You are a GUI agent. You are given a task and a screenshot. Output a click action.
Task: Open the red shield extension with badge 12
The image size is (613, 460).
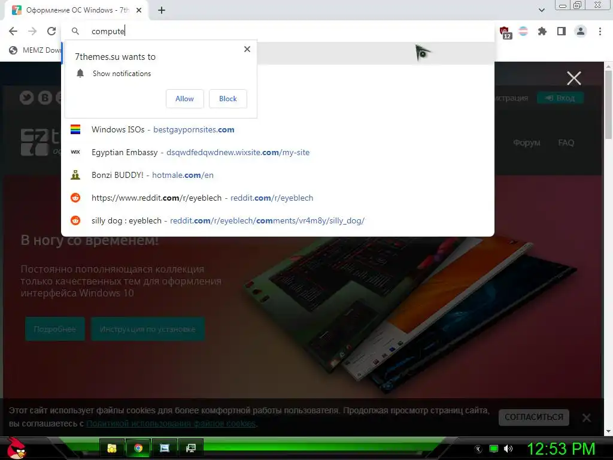[x=505, y=32]
